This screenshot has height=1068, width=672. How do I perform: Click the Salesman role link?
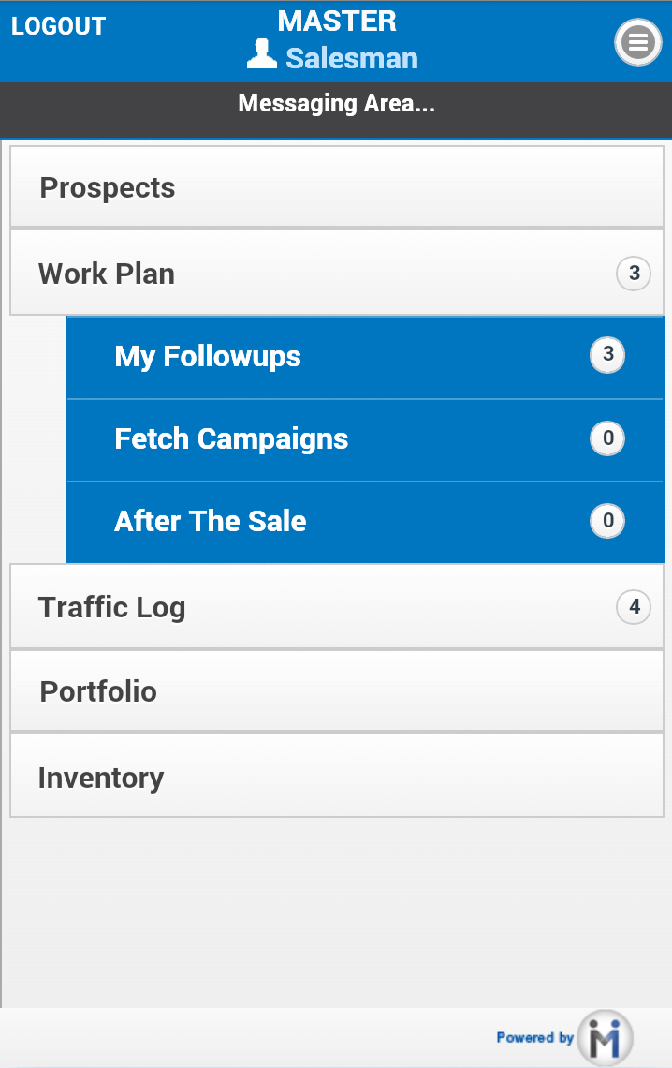tap(352, 58)
